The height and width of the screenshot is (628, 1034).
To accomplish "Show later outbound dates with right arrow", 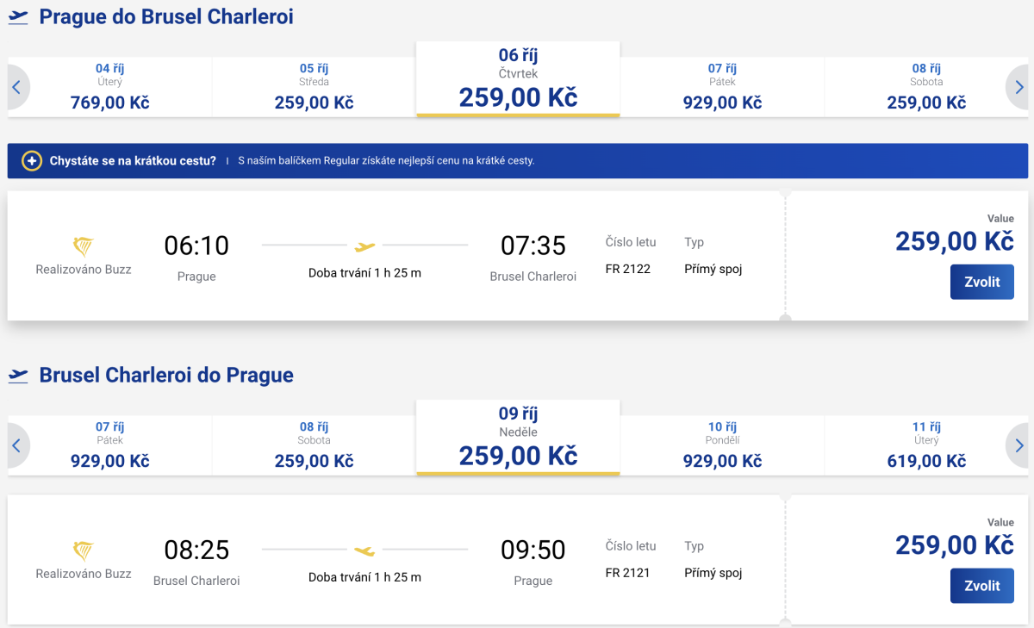I will tap(1019, 87).
